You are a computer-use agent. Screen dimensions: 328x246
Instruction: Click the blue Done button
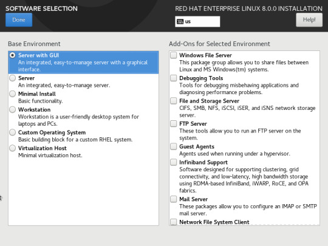[19, 20]
